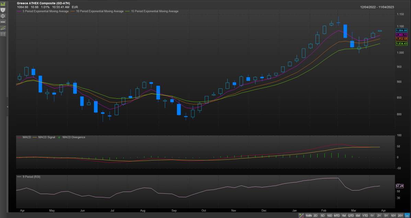Select the trend line drawing tool

tap(3, 28)
